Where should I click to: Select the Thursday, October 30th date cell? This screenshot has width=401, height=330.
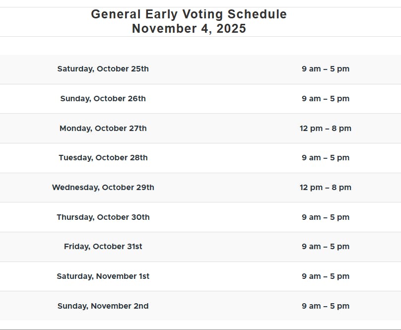pyautogui.click(x=103, y=217)
